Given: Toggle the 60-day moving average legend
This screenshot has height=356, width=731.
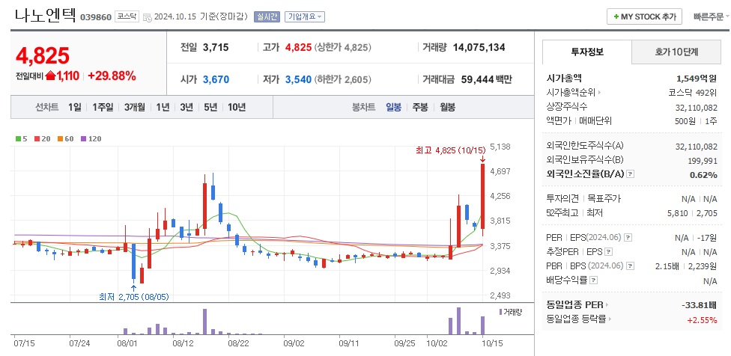Looking at the screenshot, I should click(66, 138).
